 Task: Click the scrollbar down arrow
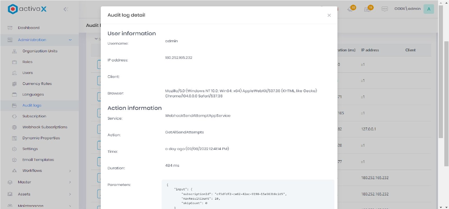pos(446,207)
